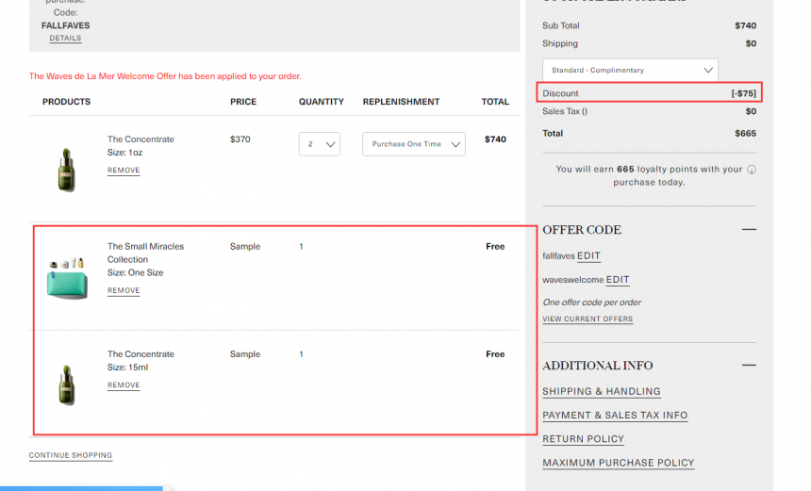811x491 pixels.
Task: Click the Sub Total $740 amount
Action: pyautogui.click(x=745, y=25)
